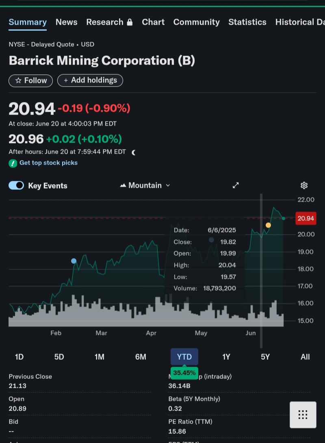The height and width of the screenshot is (443, 325).
Task: Open the Mountain chart type dropdown arrow
Action: tap(168, 185)
